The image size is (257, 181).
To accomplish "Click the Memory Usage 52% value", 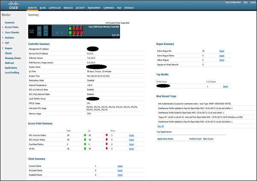I will click(x=89, y=113).
